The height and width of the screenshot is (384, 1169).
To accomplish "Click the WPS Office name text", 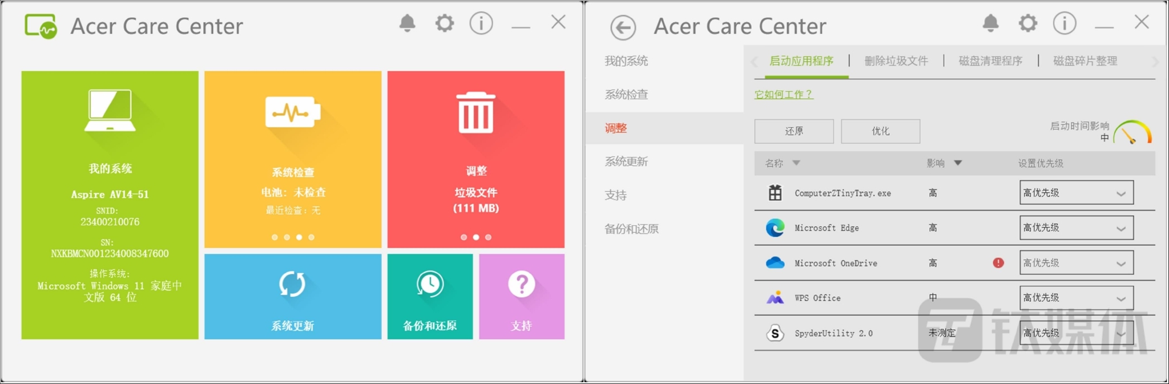I will 817,298.
